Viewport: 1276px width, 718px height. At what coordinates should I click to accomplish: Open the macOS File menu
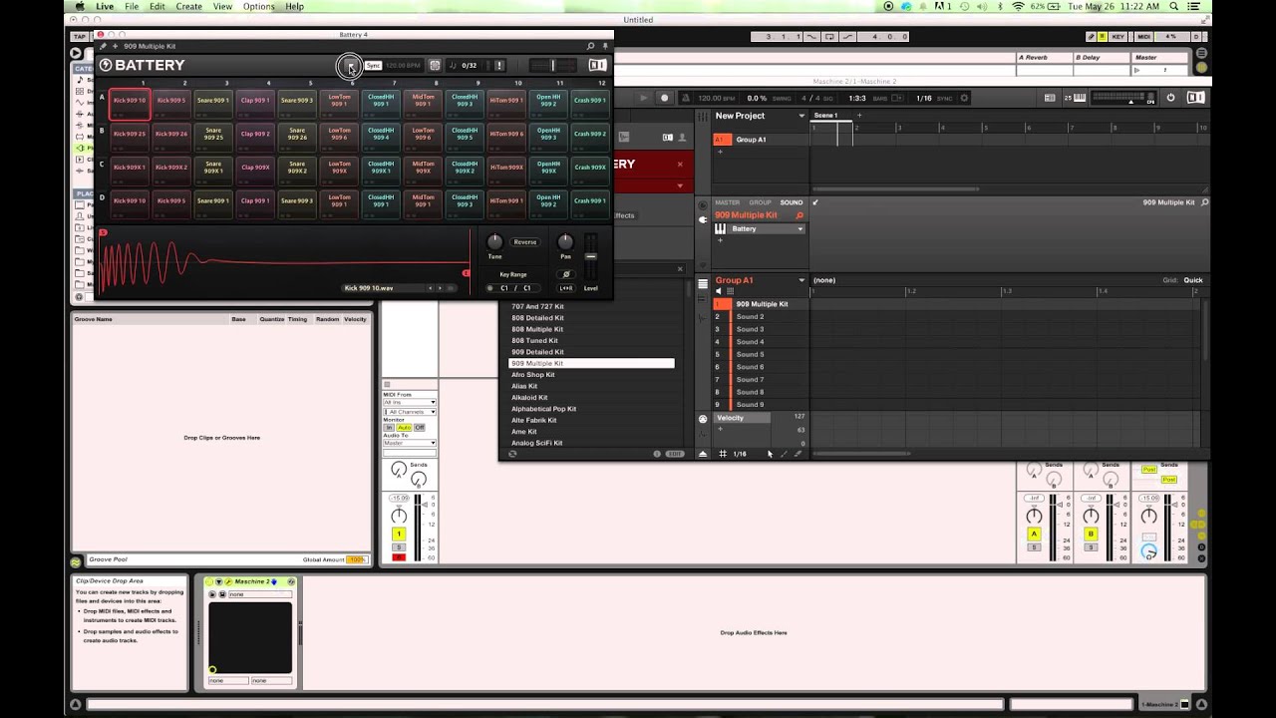(x=132, y=7)
